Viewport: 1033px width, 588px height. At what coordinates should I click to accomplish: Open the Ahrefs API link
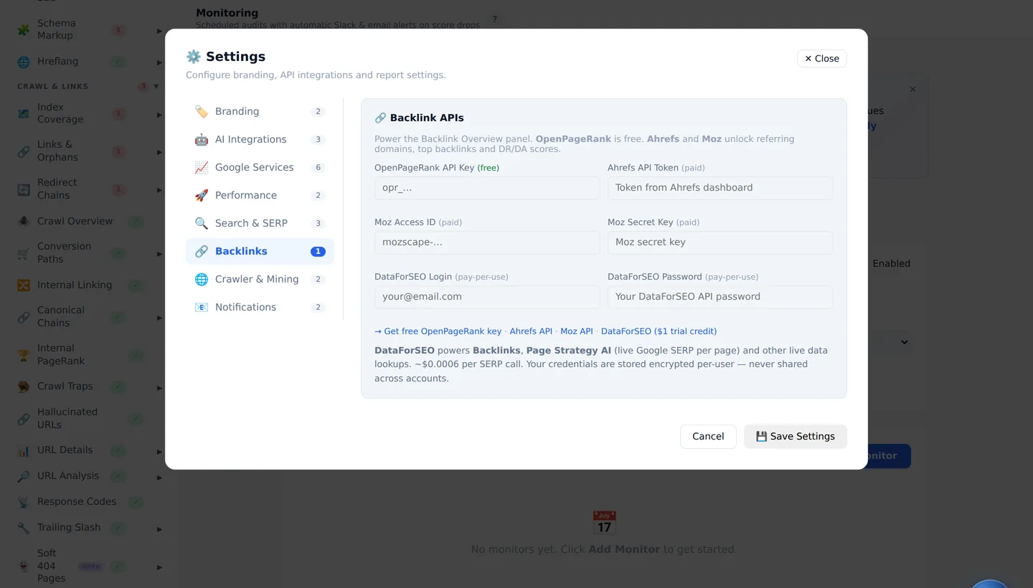point(531,331)
